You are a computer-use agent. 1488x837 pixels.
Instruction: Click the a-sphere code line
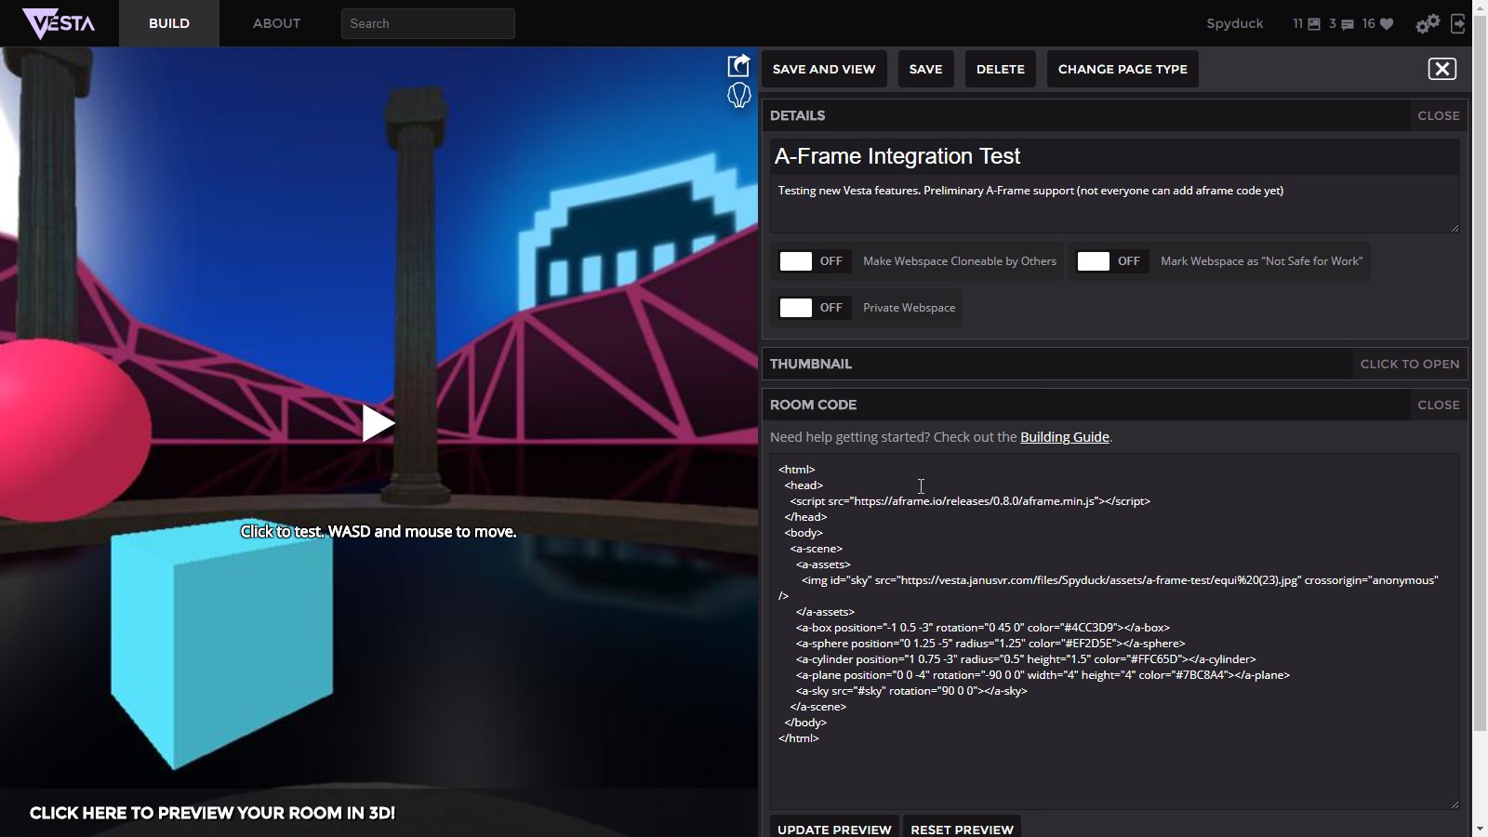[990, 644]
